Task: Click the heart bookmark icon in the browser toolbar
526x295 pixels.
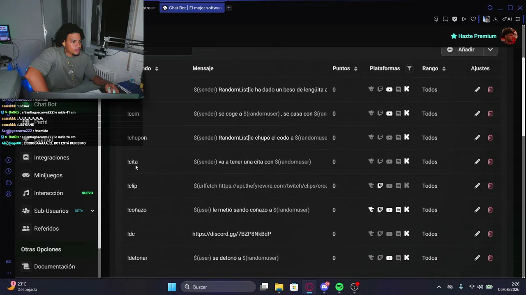Action: point(473,19)
